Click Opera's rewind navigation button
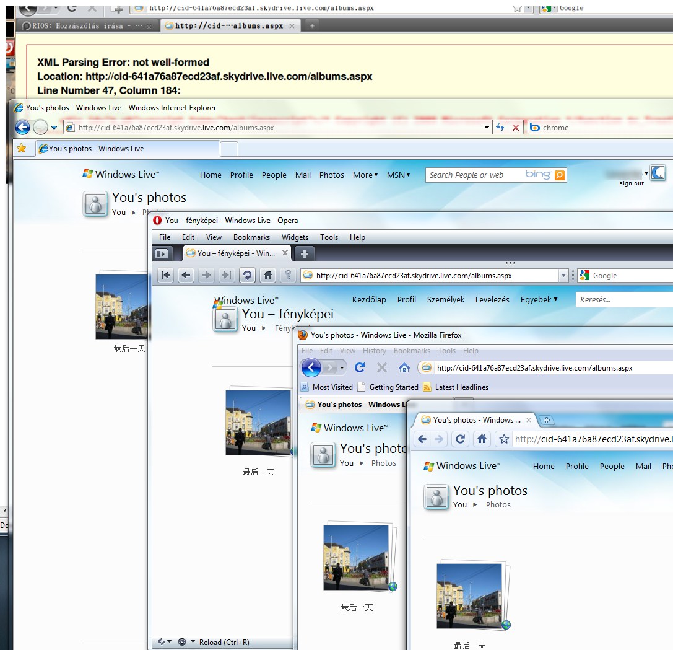Viewport: 673px width, 650px height. 166,275
